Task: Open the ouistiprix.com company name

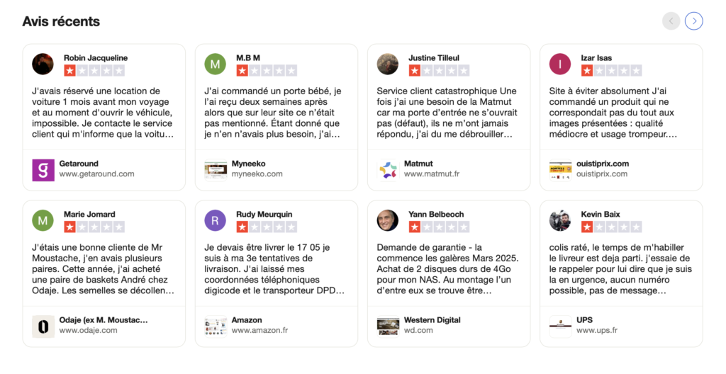Action: coord(603,164)
